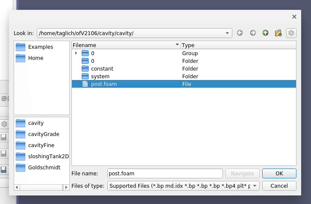Click the blue save disk icon in main window
Screen dimensions: 311x204
[3, 170]
